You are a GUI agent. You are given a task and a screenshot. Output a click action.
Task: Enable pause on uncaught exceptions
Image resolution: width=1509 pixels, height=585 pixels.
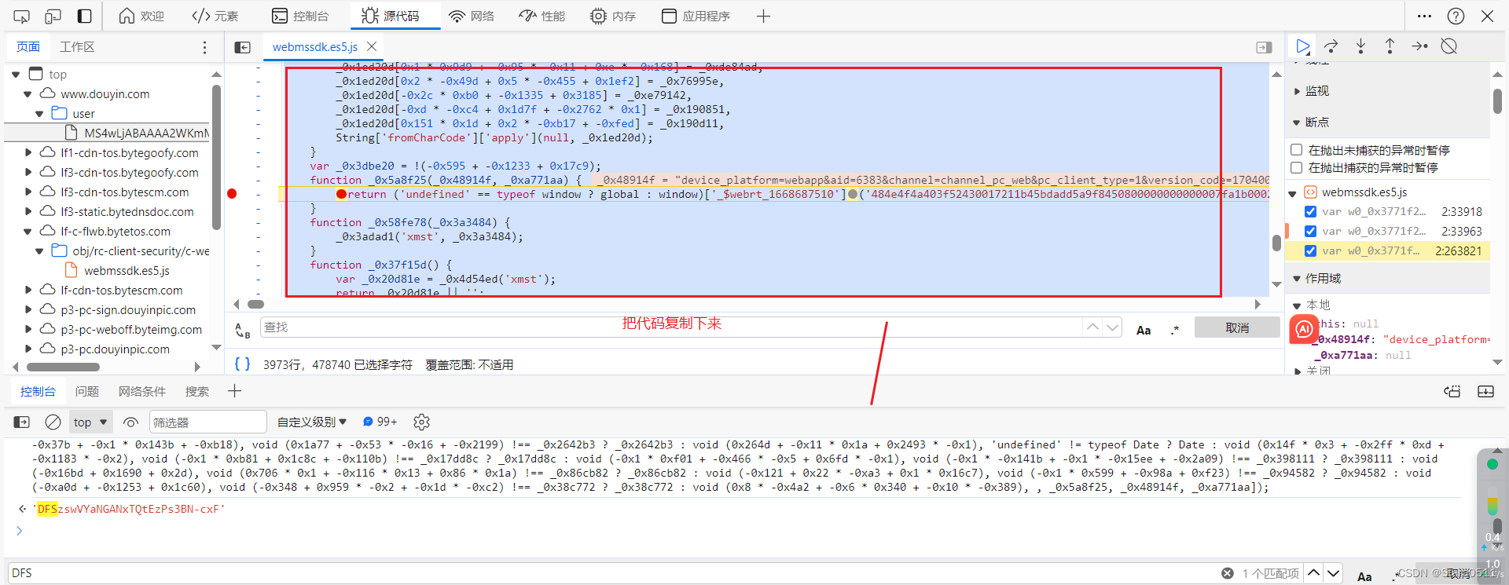click(1297, 150)
